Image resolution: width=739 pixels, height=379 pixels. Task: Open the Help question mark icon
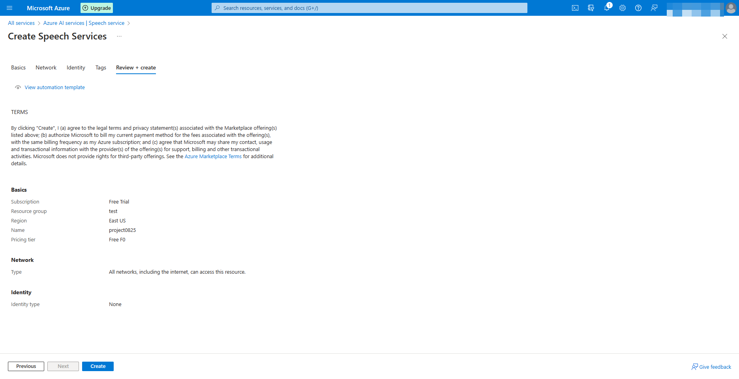click(x=638, y=8)
